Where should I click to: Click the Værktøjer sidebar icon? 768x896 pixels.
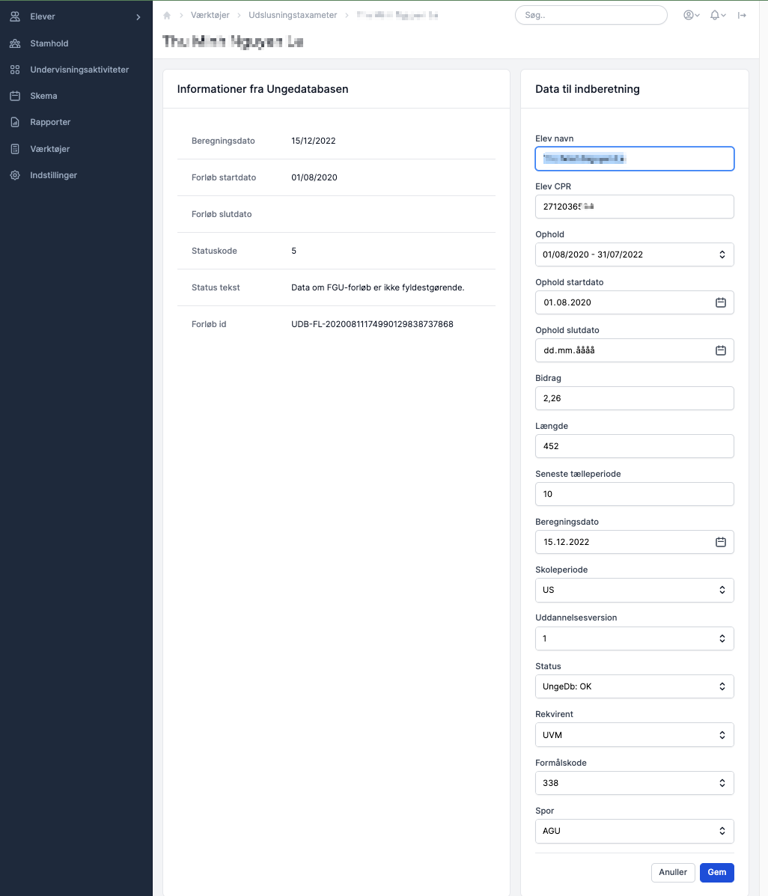[16, 149]
